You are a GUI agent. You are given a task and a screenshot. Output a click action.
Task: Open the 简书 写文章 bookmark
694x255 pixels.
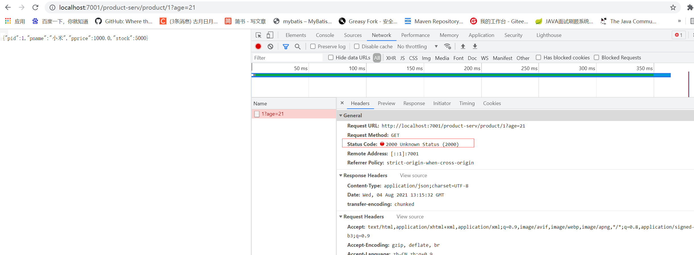(x=245, y=21)
